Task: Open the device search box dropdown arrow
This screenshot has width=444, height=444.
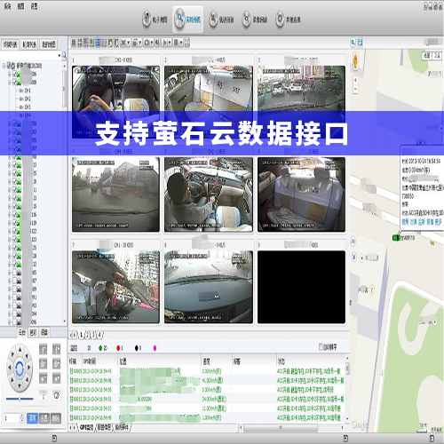Action: tap(59, 56)
